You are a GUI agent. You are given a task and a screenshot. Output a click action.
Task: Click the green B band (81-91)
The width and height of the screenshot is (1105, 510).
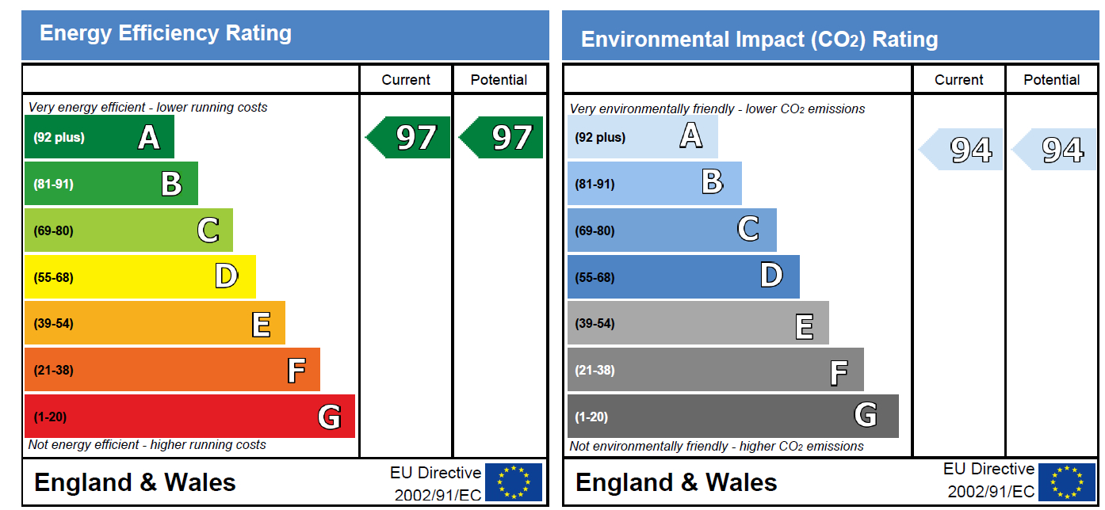point(111,184)
